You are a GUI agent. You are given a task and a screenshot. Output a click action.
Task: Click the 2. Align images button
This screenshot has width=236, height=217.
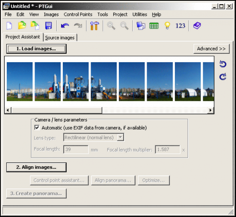tap(36, 167)
